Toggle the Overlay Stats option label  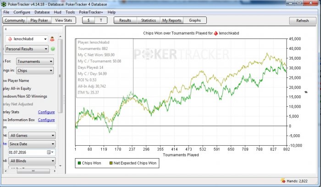11,112
